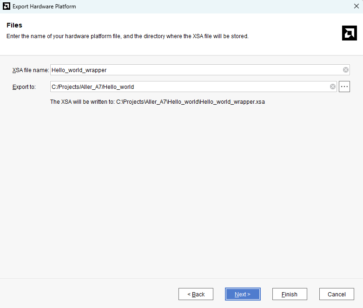Click the C:/Projects/Aller_A7/Hello_world path text

tap(92, 87)
